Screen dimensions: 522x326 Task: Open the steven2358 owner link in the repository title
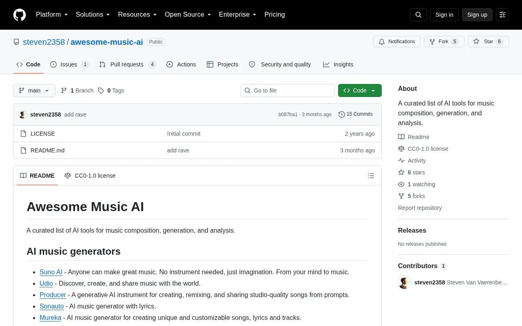(44, 42)
